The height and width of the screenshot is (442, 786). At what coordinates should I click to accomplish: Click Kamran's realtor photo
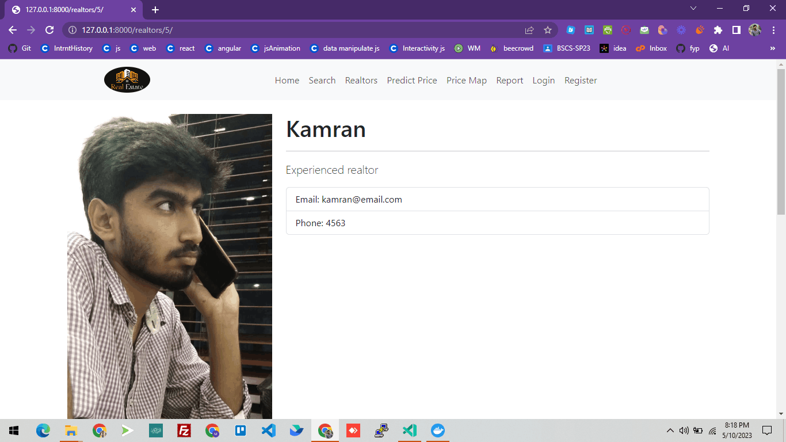(170, 266)
